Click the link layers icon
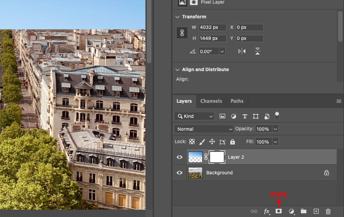The width and height of the screenshot is (344, 217). point(254,211)
